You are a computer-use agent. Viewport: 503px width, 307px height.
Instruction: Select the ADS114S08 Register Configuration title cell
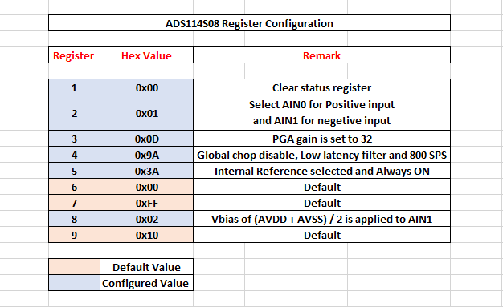click(249, 23)
